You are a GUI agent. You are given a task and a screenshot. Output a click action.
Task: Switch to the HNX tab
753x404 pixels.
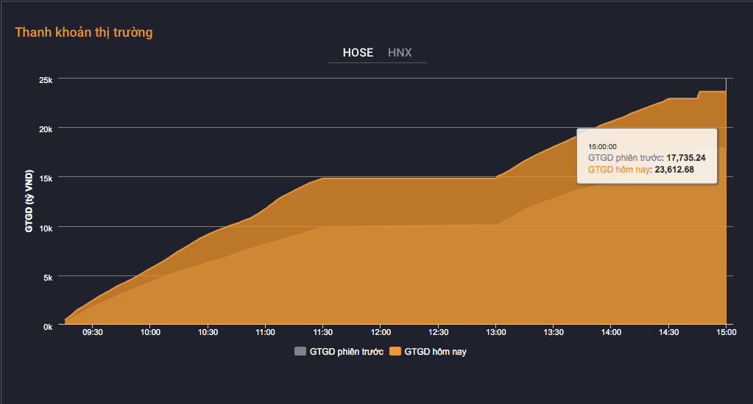tap(400, 53)
